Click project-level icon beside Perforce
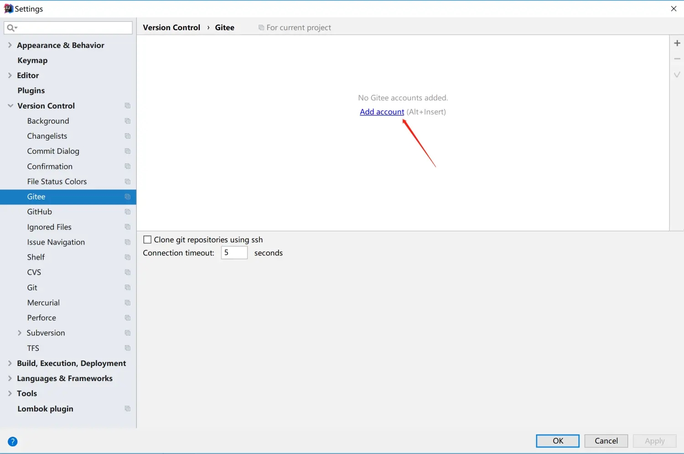 tap(128, 318)
